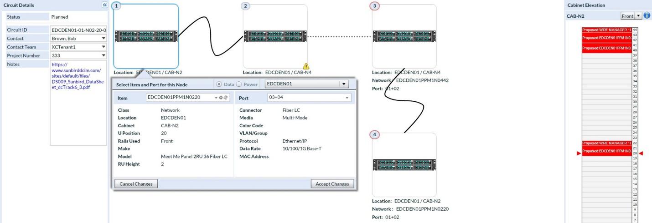Select the Power radio button
The width and height of the screenshot is (652, 223).
click(x=238, y=84)
